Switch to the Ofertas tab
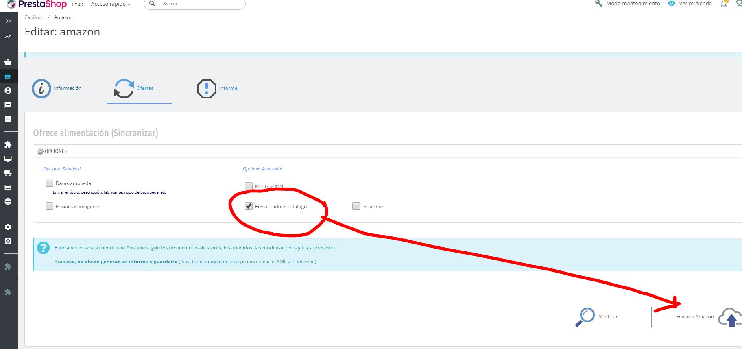 [139, 88]
